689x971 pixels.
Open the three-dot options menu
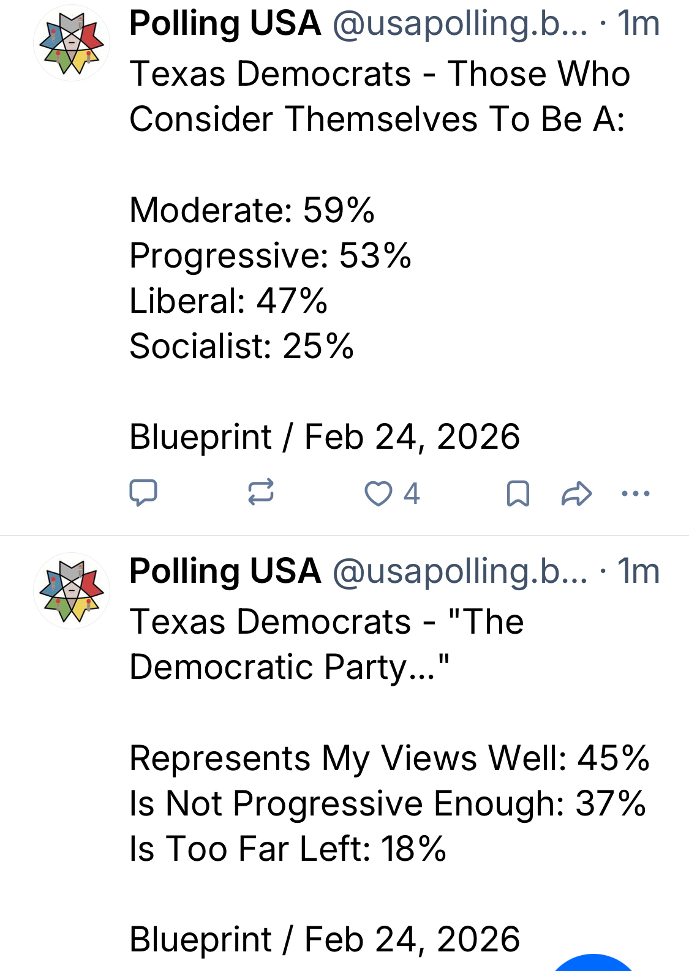tap(635, 493)
